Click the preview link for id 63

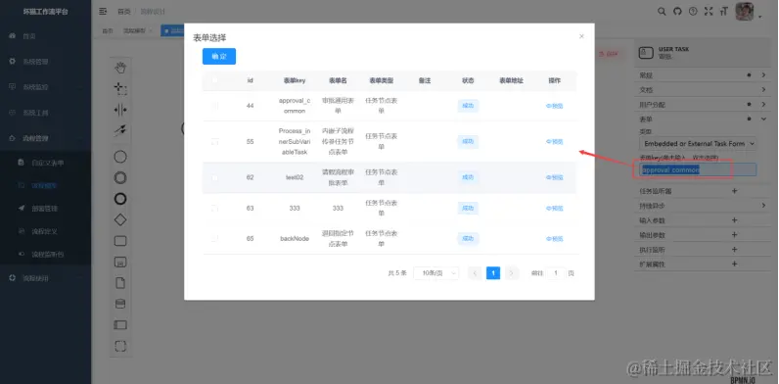tap(555, 209)
